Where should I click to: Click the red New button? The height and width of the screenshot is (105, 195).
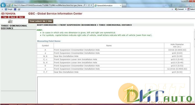tap(21, 17)
